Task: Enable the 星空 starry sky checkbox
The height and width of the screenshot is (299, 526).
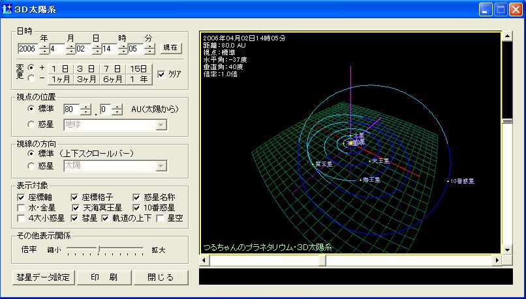Action: (x=161, y=218)
